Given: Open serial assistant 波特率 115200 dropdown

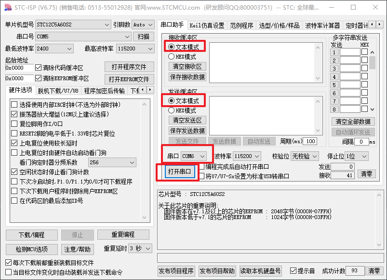Looking at the screenshot, I should point(247,156).
